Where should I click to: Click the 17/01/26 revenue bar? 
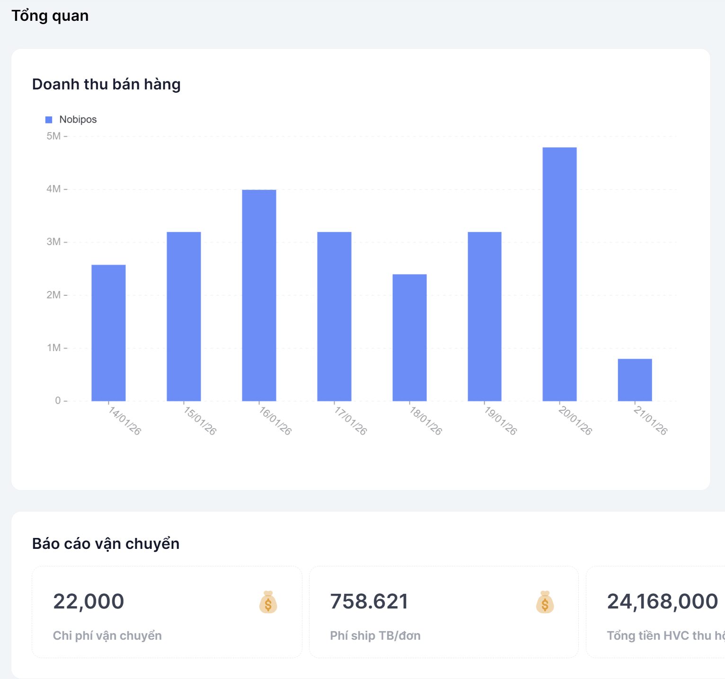coord(334,316)
